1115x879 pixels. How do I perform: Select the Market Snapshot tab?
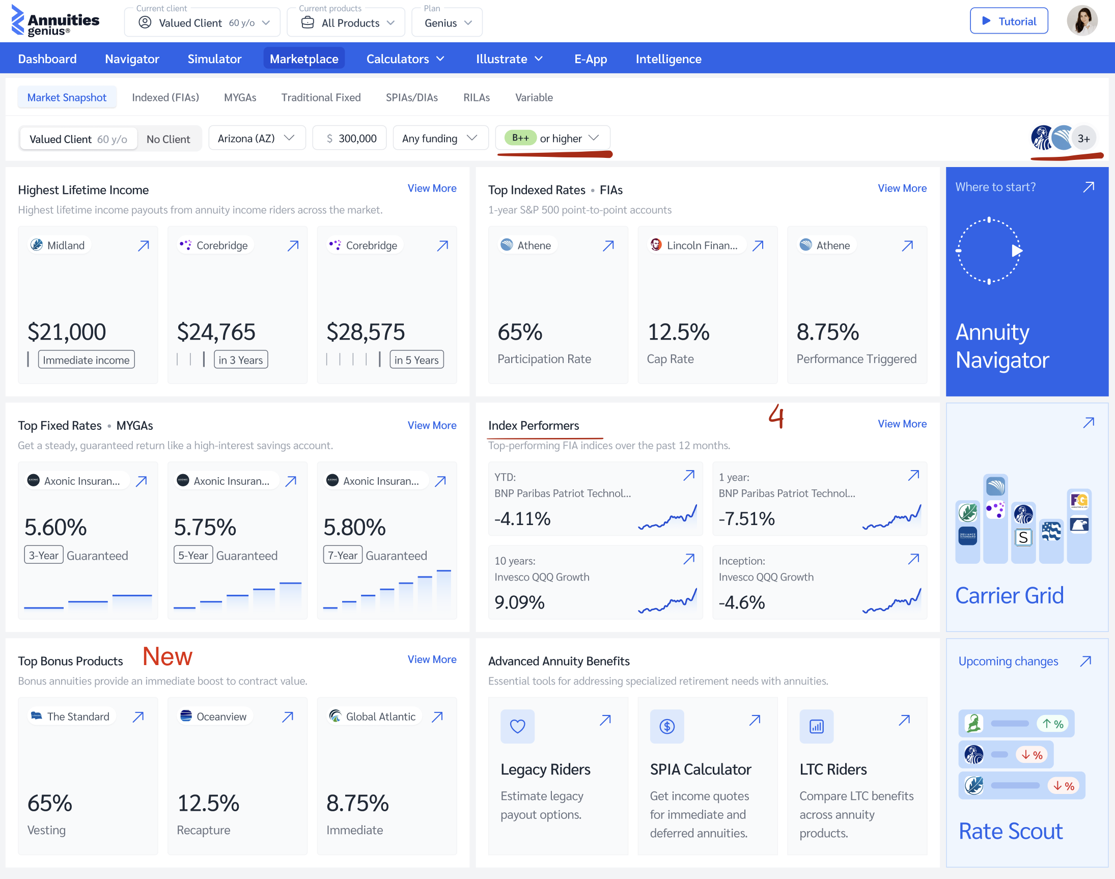[67, 97]
